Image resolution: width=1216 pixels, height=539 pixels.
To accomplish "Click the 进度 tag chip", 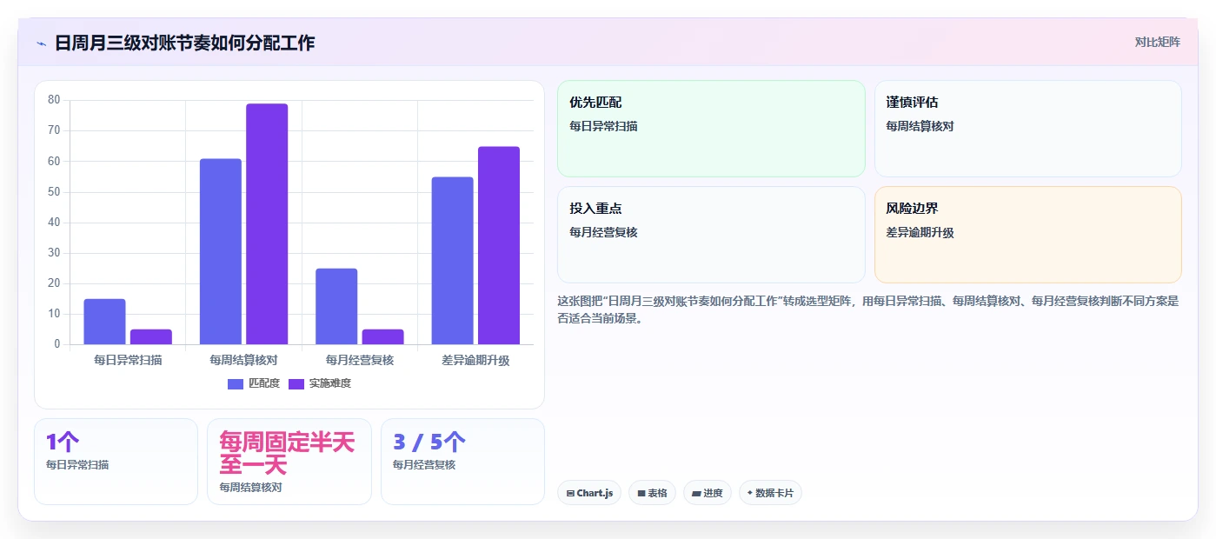I will coord(708,493).
